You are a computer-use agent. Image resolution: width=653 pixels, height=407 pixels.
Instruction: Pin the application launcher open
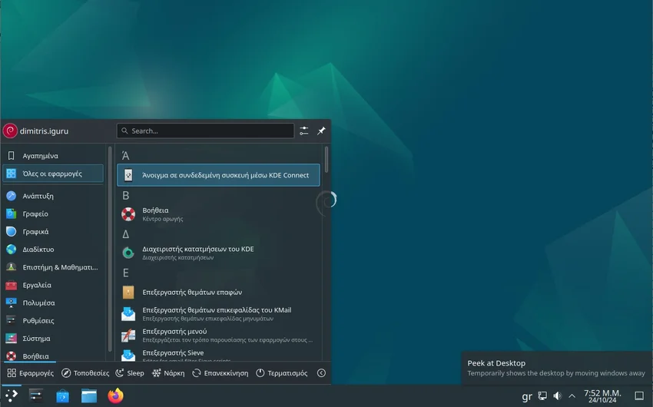coord(321,131)
